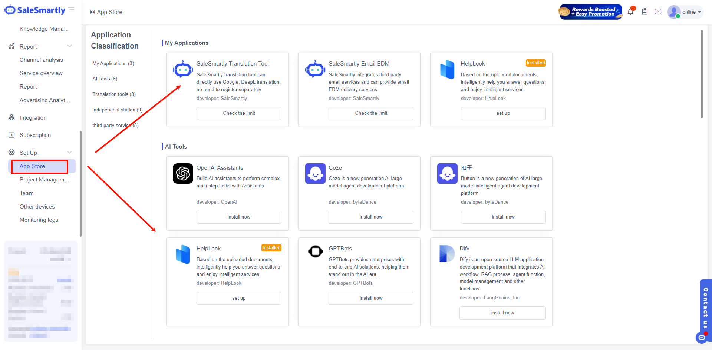
Task: Click HelpLook icon in AI Tools
Action: pos(183,254)
